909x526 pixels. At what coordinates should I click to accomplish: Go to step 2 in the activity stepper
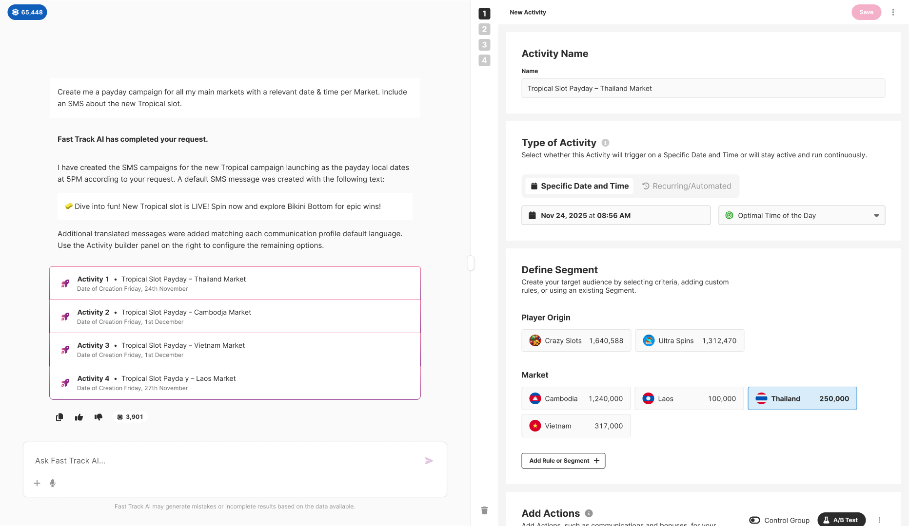click(484, 29)
